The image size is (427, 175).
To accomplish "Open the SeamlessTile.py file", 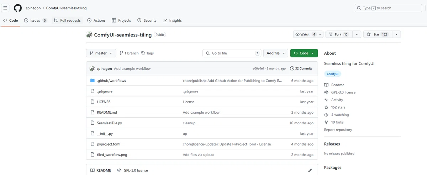I will click(109, 123).
